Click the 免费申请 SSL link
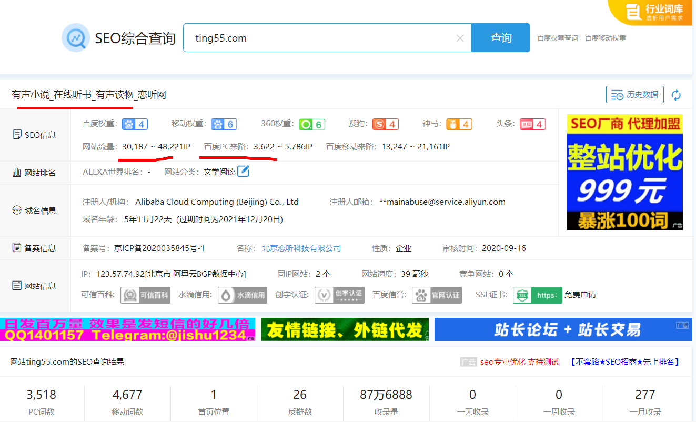Image resolution: width=696 pixels, height=422 pixels. tap(580, 295)
